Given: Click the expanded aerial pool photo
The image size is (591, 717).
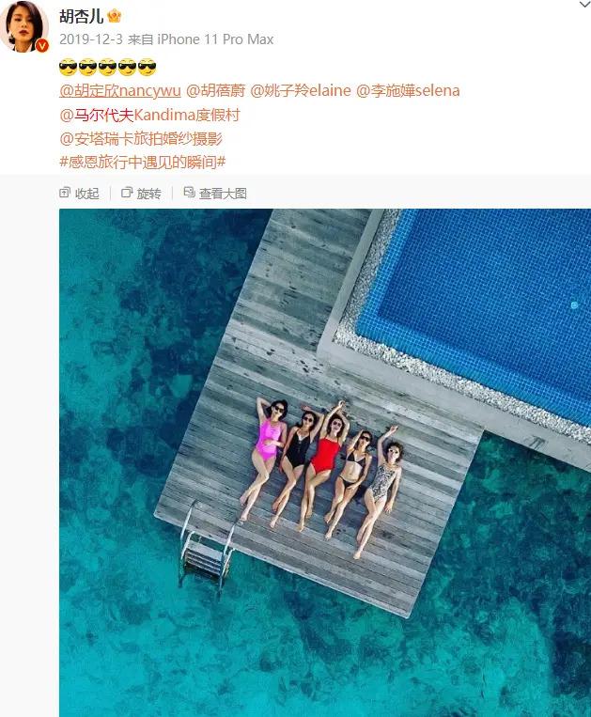Looking at the screenshot, I should (325, 462).
